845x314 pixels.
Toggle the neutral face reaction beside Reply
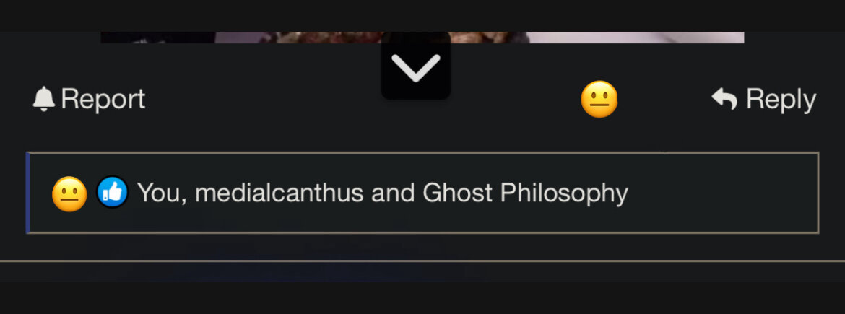[599, 100]
